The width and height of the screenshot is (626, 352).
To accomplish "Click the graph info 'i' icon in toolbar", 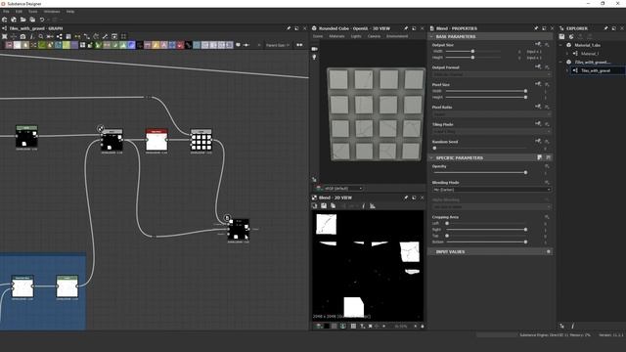I will pyautogui.click(x=32, y=36).
